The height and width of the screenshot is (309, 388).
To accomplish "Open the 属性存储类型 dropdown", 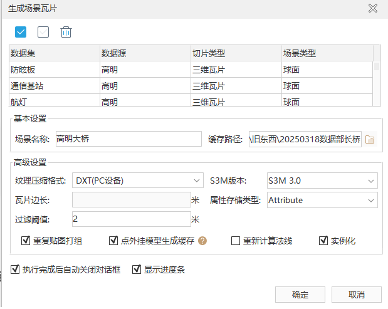I will [322, 200].
